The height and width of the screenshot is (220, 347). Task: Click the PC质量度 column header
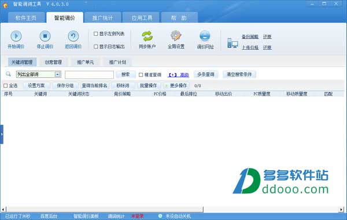(x=262, y=94)
